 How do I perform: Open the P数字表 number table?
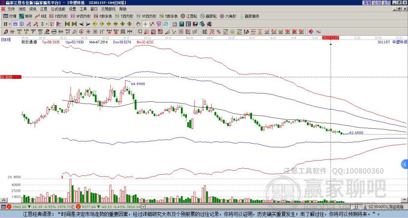click(103, 16)
